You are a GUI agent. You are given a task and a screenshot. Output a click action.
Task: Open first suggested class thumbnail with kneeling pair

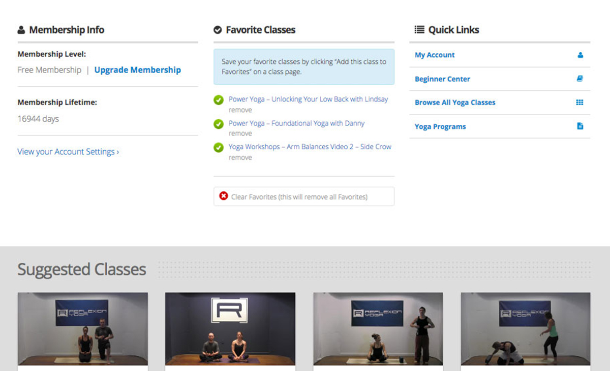83,329
